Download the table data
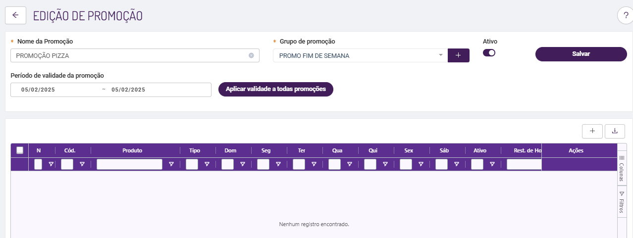 tap(615, 131)
